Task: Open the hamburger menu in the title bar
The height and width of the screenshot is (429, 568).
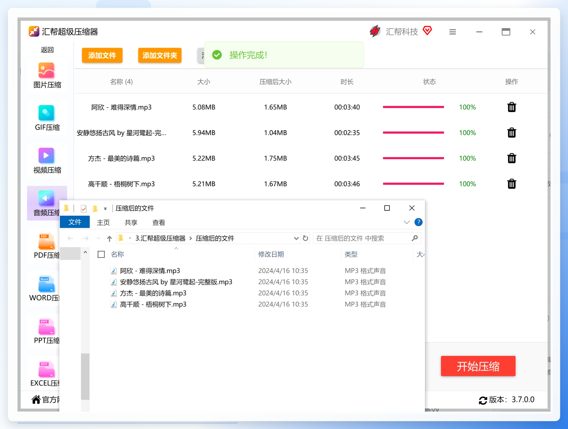Action: [453, 32]
